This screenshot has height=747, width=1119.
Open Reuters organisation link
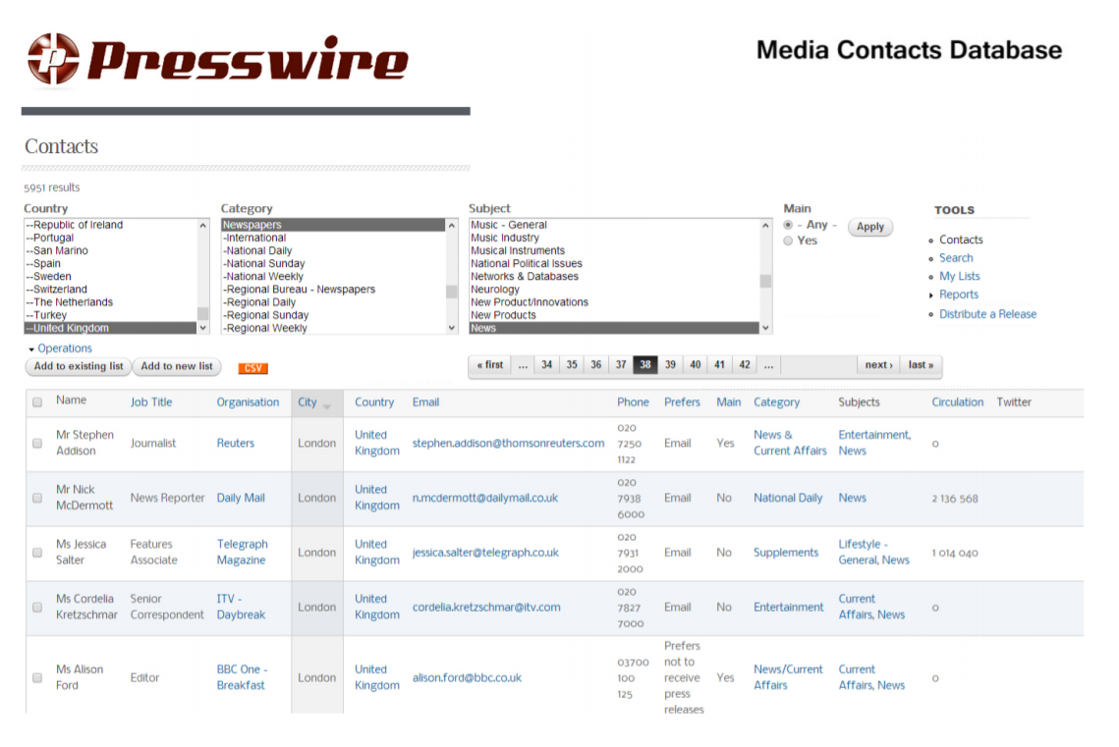(x=236, y=443)
